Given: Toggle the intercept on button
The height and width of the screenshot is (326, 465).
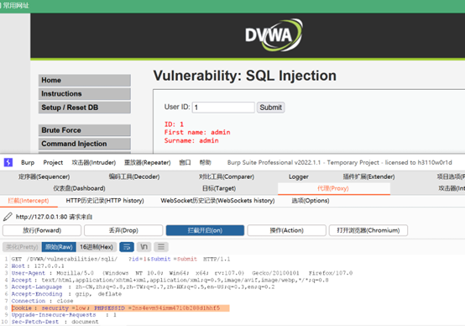Looking at the screenshot, I should (x=205, y=230).
